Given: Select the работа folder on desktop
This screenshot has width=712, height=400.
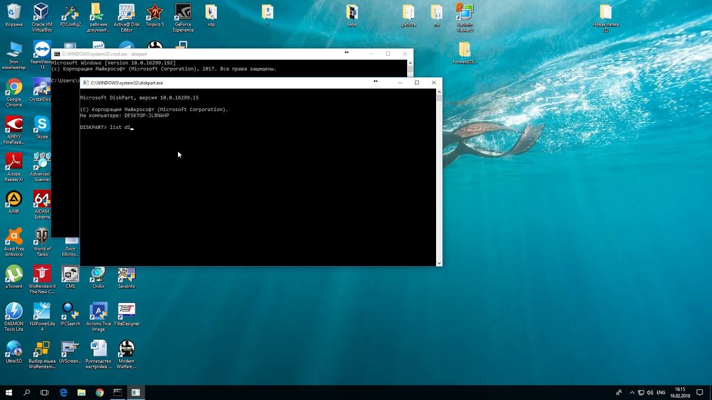Looking at the screenshot, I should pos(409,16).
